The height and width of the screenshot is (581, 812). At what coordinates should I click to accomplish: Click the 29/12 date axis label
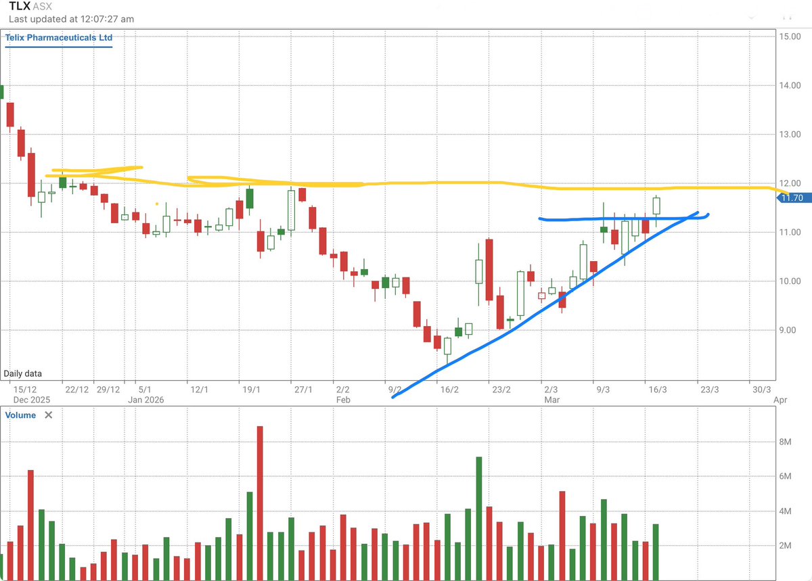pyautogui.click(x=108, y=390)
